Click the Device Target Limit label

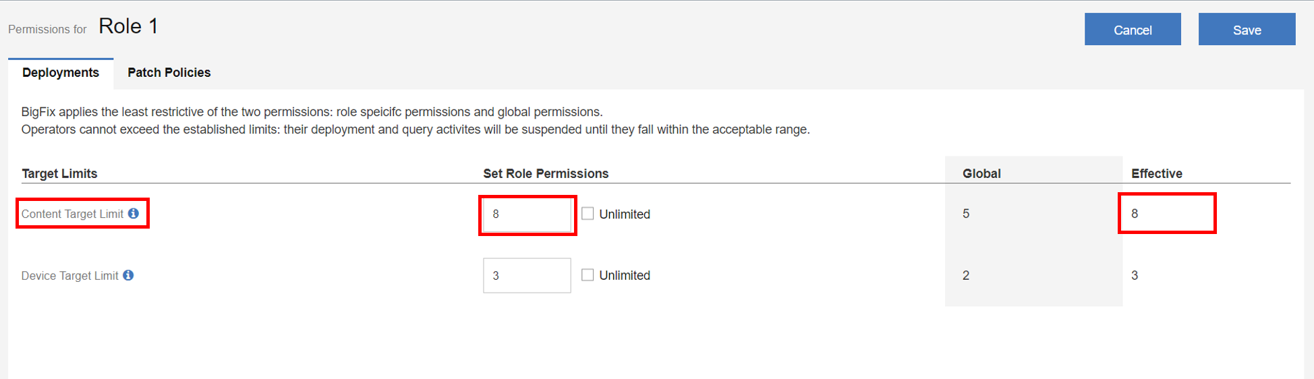[x=69, y=276]
